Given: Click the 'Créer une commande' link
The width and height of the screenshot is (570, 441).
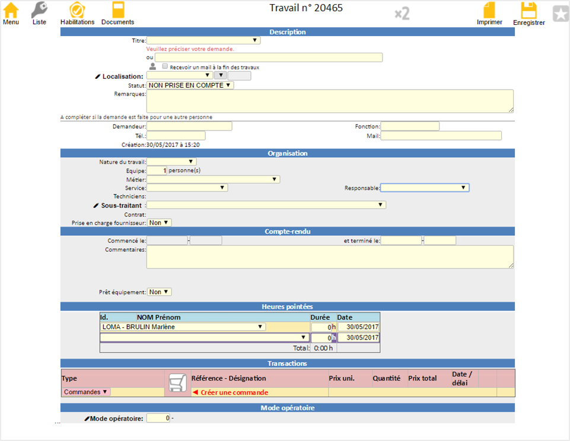Looking at the screenshot, I should (x=234, y=392).
